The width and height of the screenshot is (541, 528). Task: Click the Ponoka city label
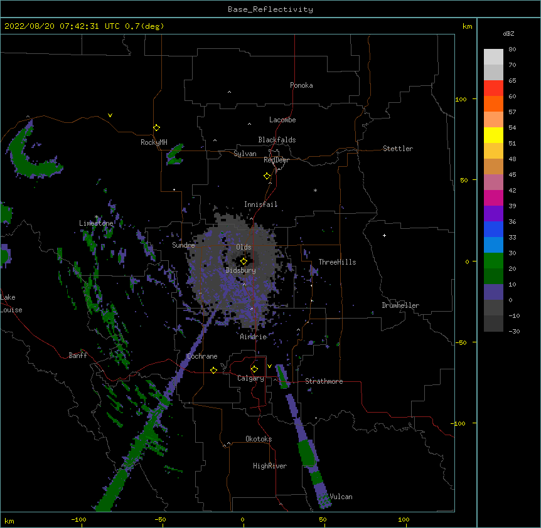click(301, 85)
